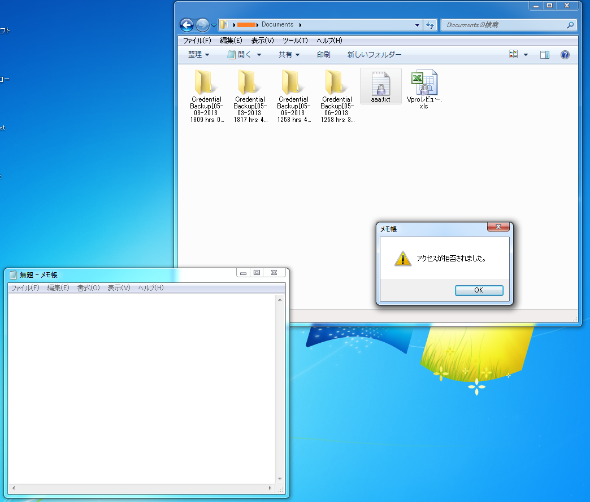Click the search magnifier icon
Image resolution: width=590 pixels, height=502 pixels.
pyautogui.click(x=570, y=25)
